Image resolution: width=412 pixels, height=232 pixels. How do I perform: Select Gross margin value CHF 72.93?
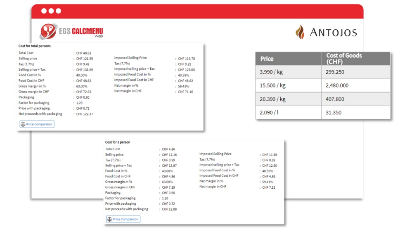click(x=83, y=92)
